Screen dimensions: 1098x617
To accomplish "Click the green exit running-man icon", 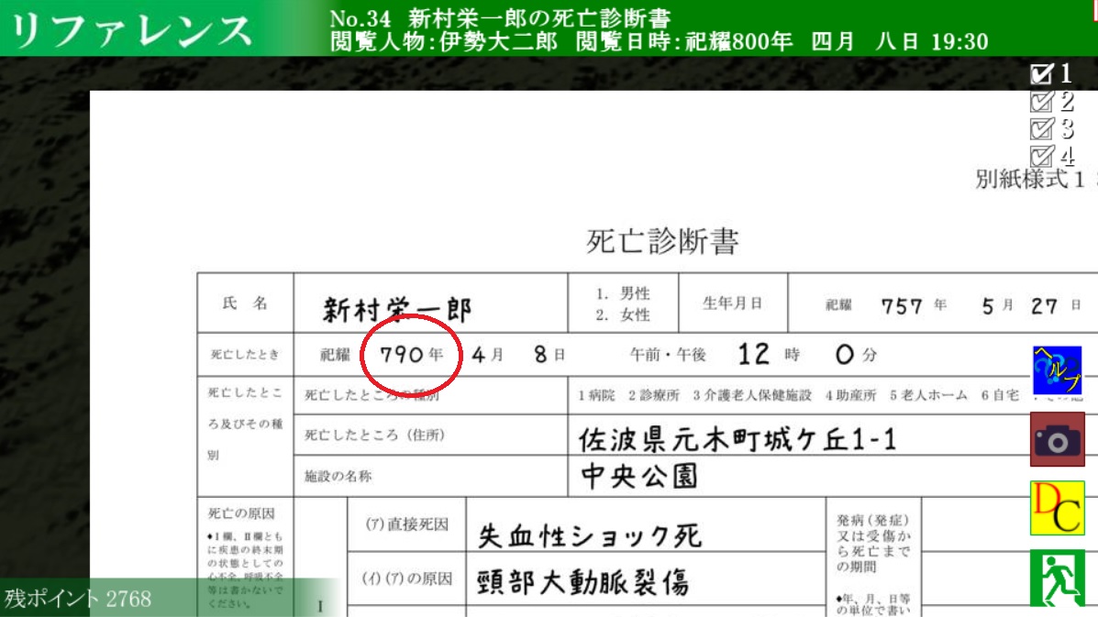I will click(1058, 578).
